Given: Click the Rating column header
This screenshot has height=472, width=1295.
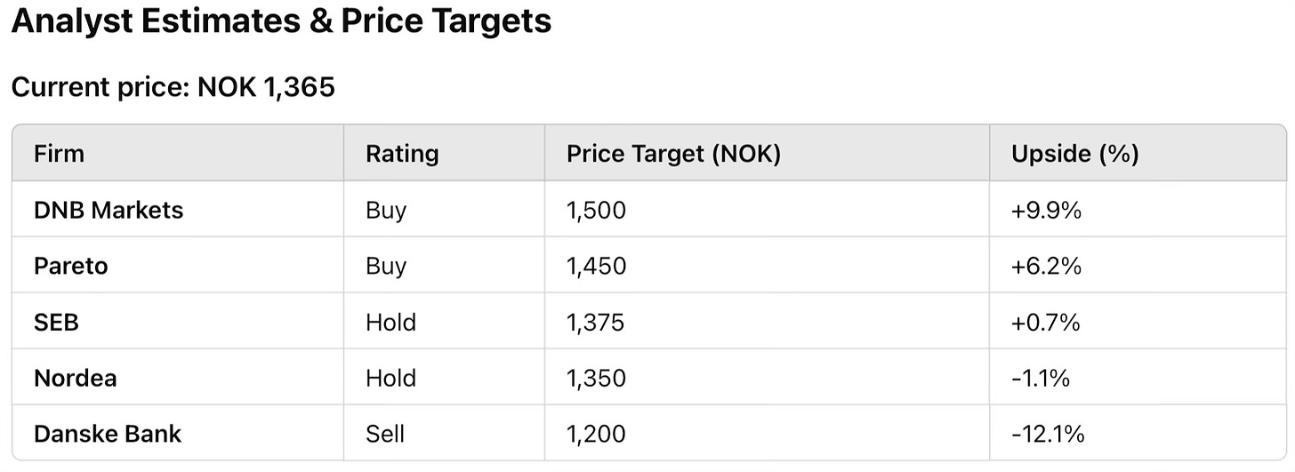Looking at the screenshot, I should click(402, 154).
